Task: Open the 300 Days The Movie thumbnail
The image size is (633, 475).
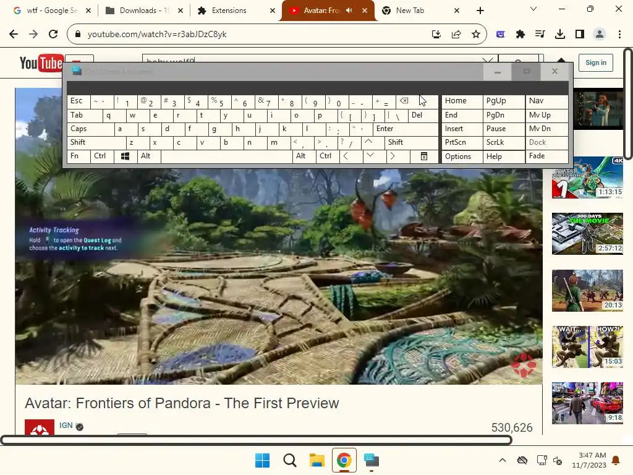Action: [587, 234]
